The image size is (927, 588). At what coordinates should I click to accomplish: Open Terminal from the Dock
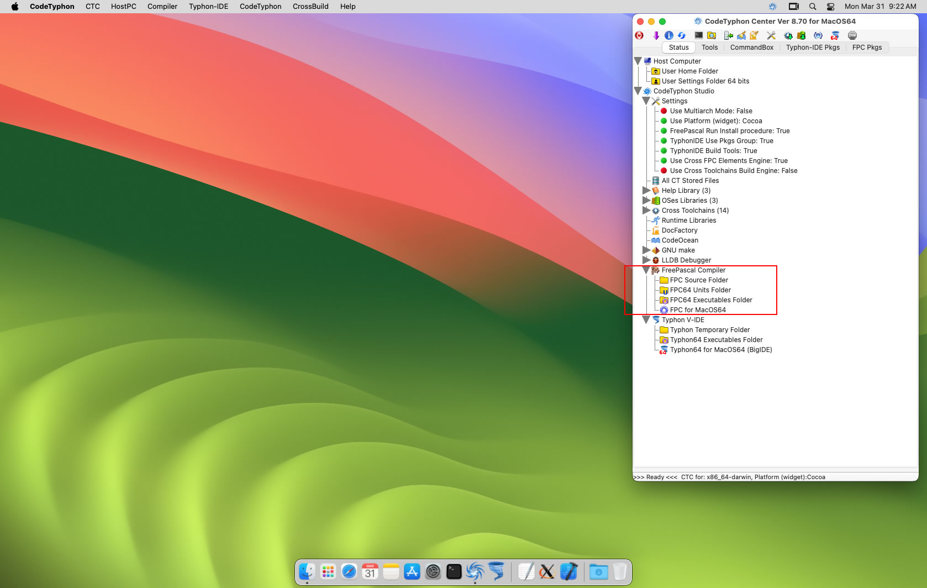454,571
